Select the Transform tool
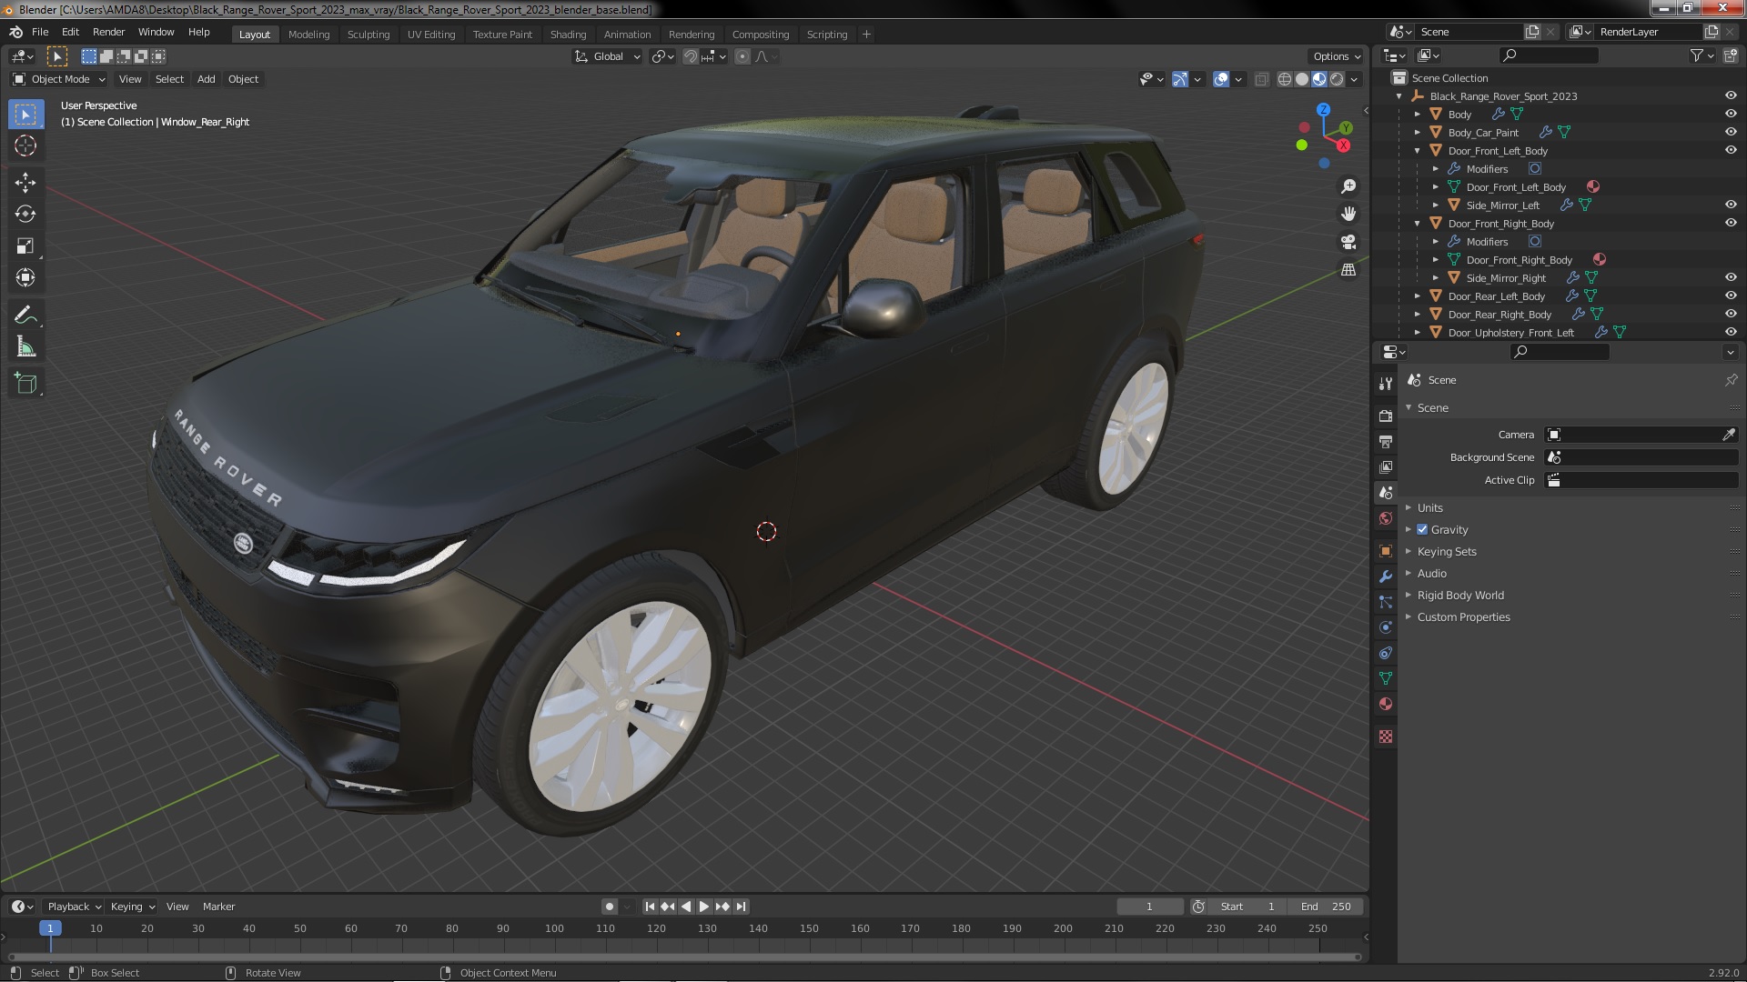The width and height of the screenshot is (1747, 982). [25, 278]
